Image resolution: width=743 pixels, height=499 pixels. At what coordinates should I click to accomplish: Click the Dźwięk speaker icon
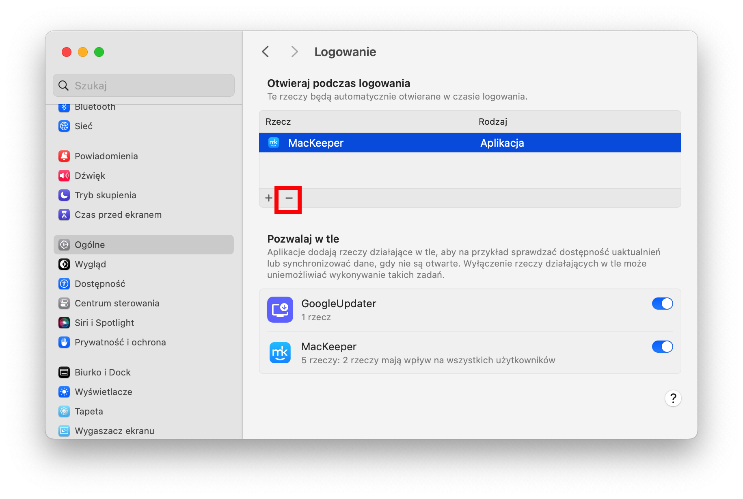[x=64, y=176]
